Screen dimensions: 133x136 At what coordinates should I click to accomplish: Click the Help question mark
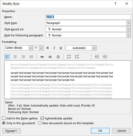[x=115, y=4]
